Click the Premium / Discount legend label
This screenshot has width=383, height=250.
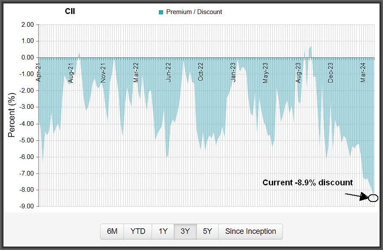[194, 12]
